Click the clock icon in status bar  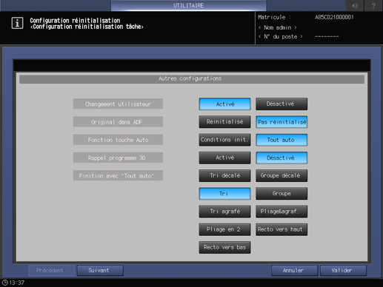click(4, 283)
